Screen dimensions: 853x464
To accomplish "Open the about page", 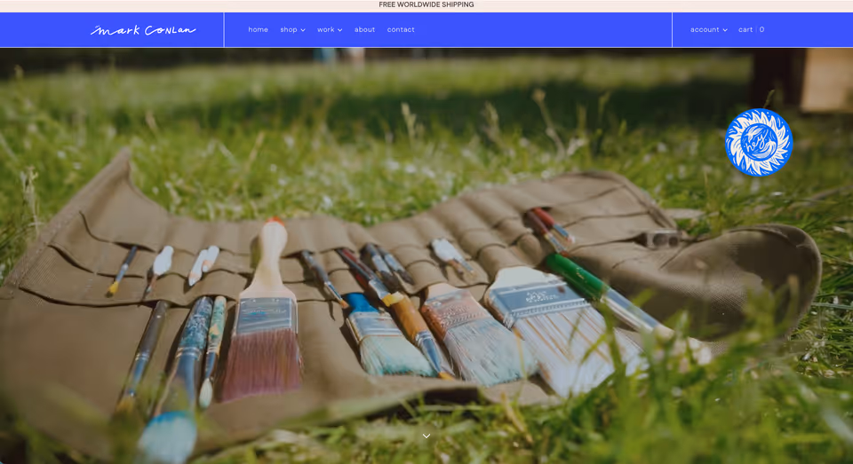I will [364, 30].
